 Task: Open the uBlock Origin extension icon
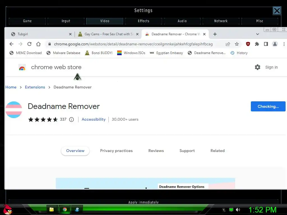click(248, 44)
